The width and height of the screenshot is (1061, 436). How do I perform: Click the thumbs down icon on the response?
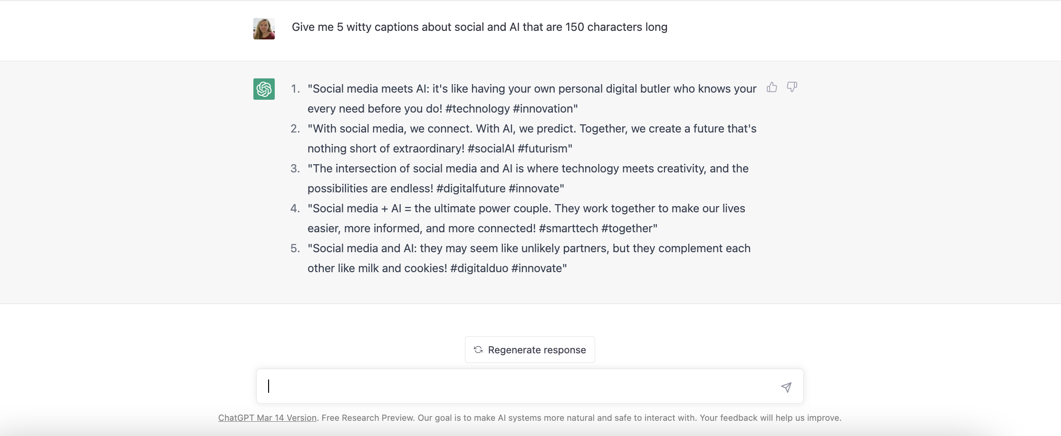point(792,87)
